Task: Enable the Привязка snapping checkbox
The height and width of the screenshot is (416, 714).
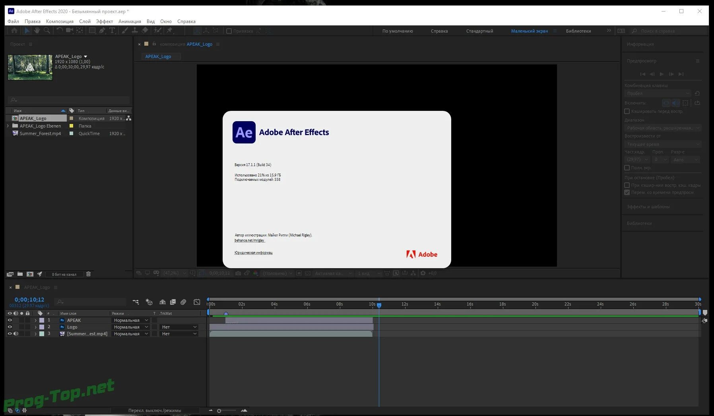Action: click(229, 31)
